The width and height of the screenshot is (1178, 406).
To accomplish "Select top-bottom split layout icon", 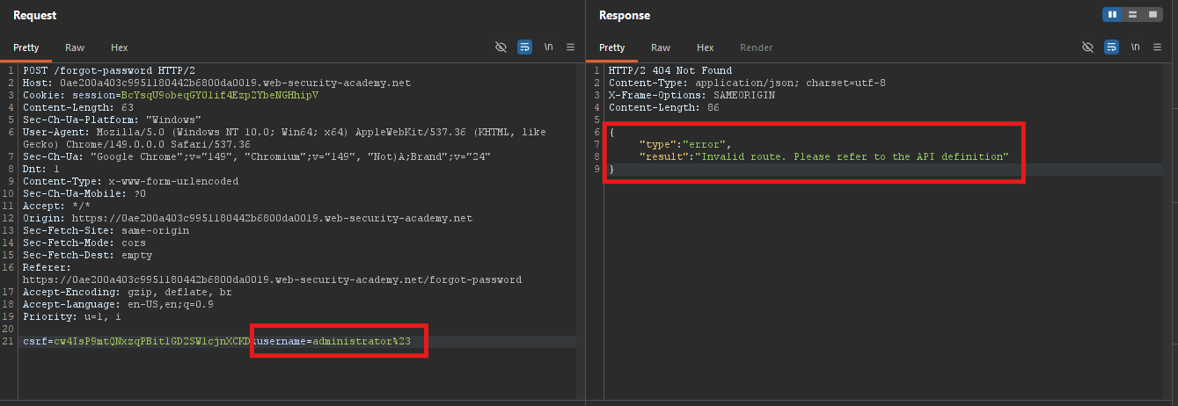I will click(1131, 15).
